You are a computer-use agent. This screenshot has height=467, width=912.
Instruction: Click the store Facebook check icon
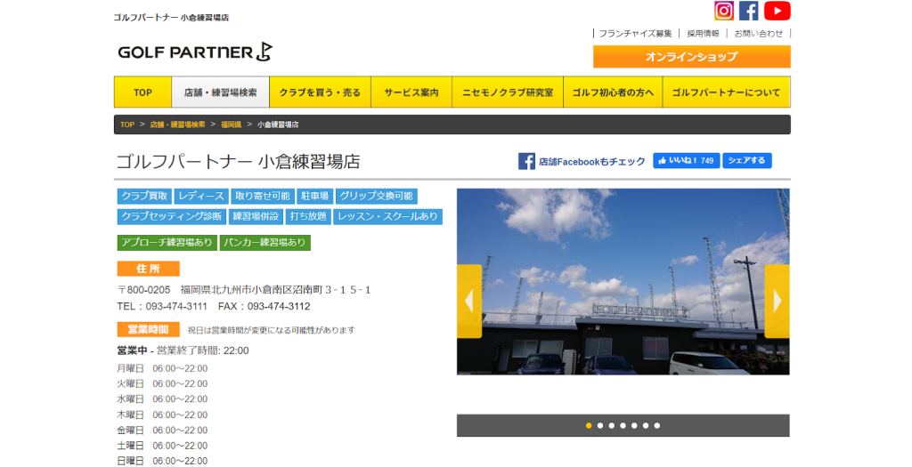point(526,161)
